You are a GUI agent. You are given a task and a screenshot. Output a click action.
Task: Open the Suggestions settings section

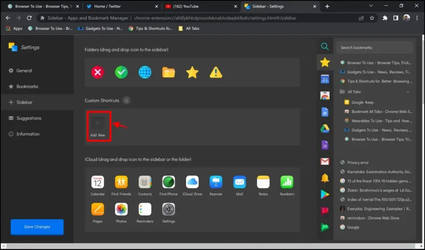click(28, 118)
